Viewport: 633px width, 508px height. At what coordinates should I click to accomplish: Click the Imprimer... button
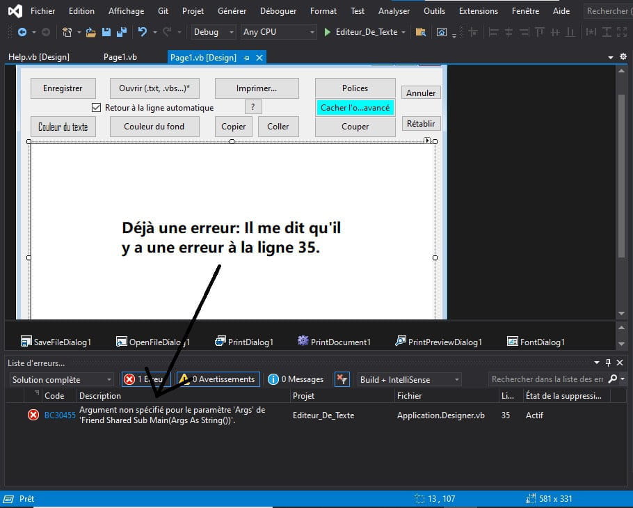tap(257, 88)
